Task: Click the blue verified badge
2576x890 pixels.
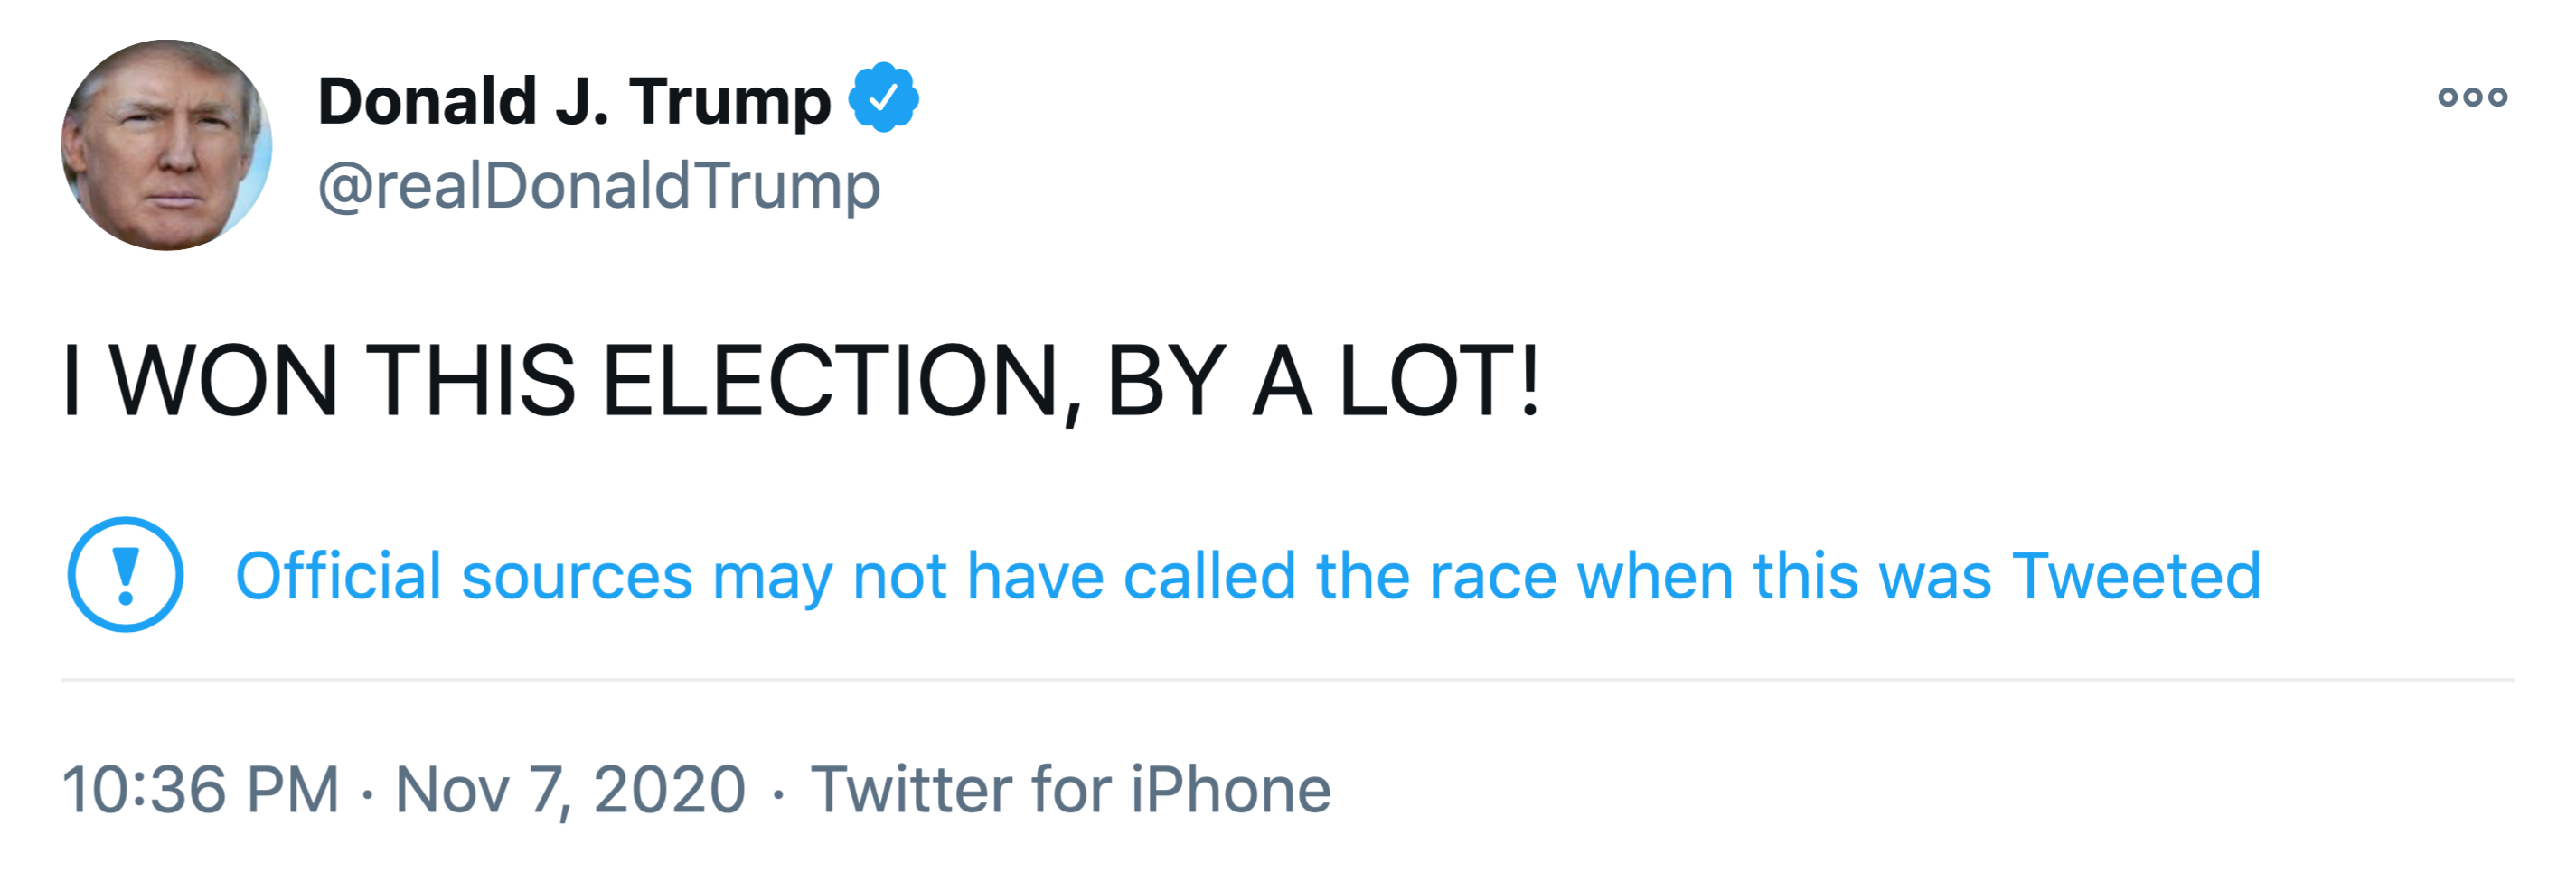Action: [x=883, y=97]
